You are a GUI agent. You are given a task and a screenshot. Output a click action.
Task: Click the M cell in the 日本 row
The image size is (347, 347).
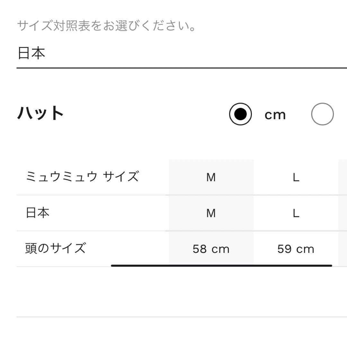[x=211, y=212]
